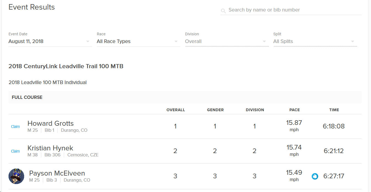371x192 pixels.
Task: Select the FULL COURSE section header
Action: click(185, 97)
